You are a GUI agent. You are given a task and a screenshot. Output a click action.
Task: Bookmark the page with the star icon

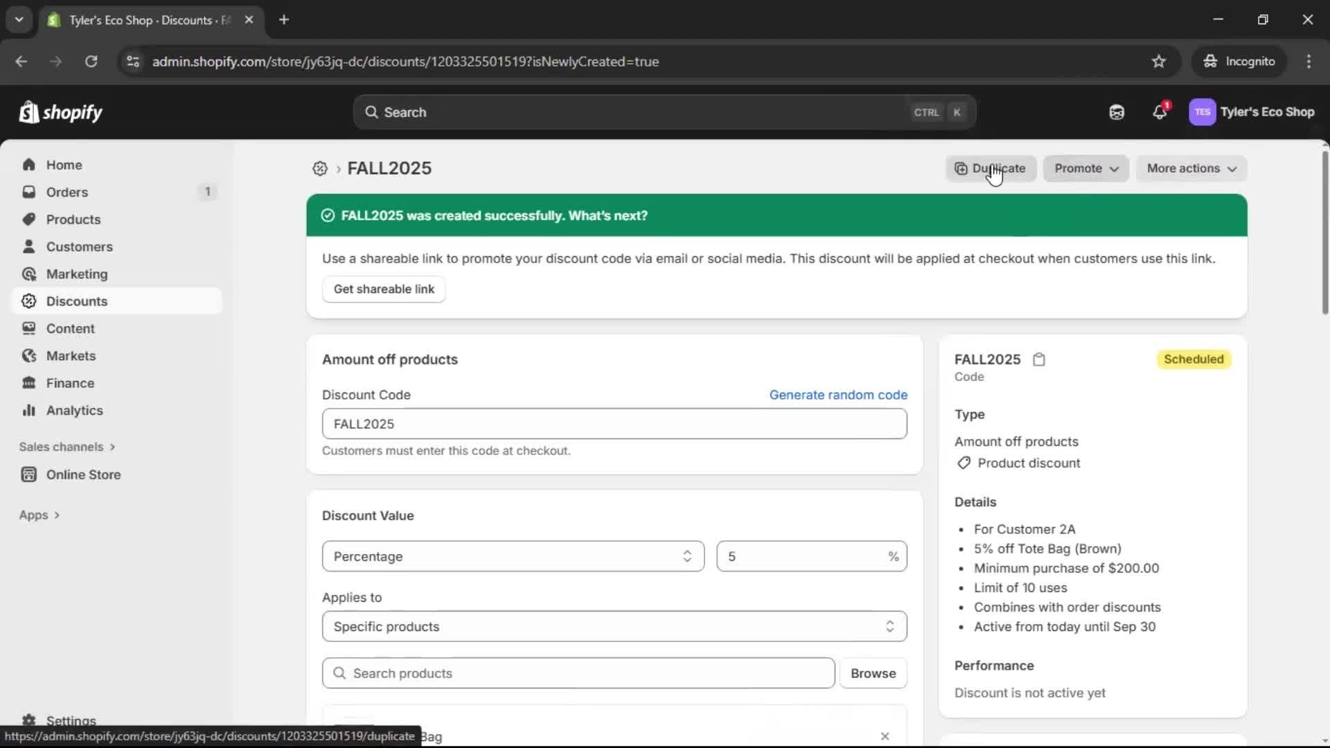point(1159,61)
